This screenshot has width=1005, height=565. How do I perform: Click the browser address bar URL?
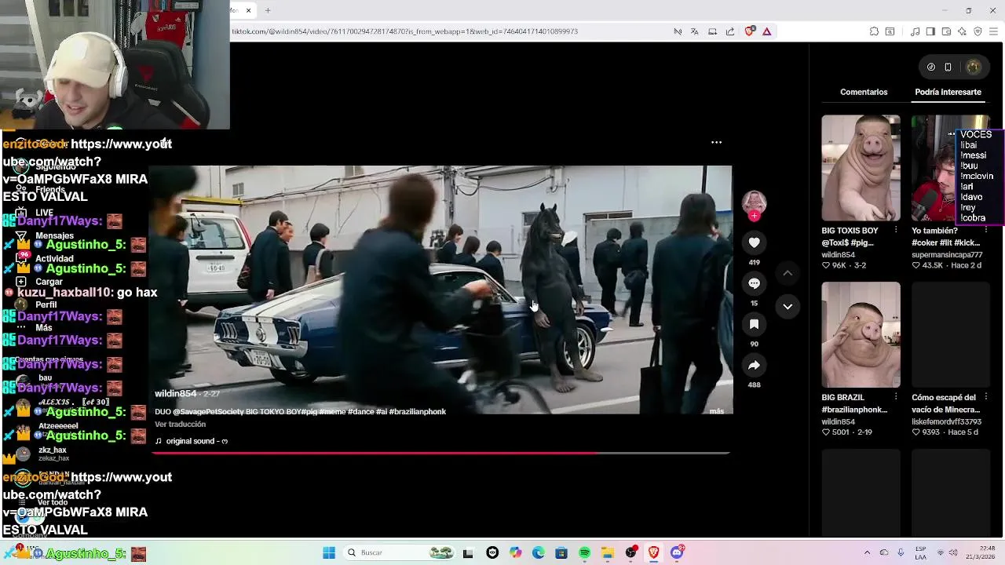[404, 31]
